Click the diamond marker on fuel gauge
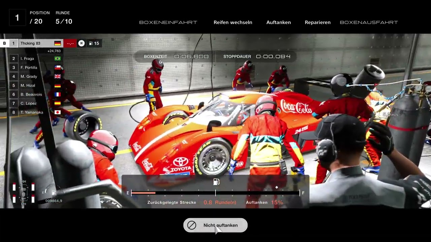The width and height of the screenshot is (431, 242). click(x=277, y=187)
